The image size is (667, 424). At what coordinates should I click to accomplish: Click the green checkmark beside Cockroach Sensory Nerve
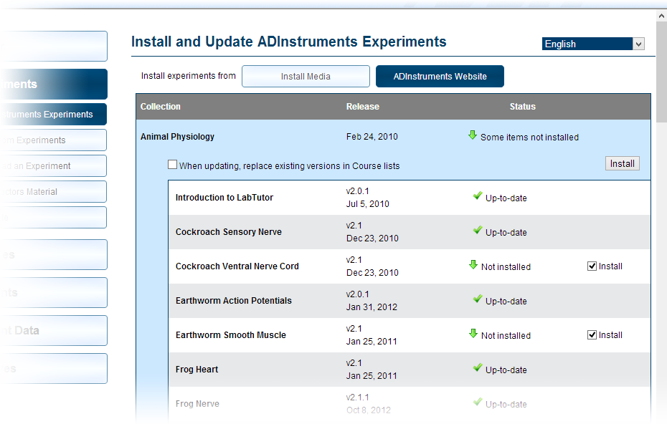click(478, 229)
